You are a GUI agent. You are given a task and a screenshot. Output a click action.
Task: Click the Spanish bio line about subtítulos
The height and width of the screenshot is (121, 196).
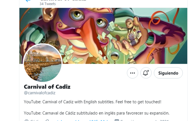[x=96, y=113]
